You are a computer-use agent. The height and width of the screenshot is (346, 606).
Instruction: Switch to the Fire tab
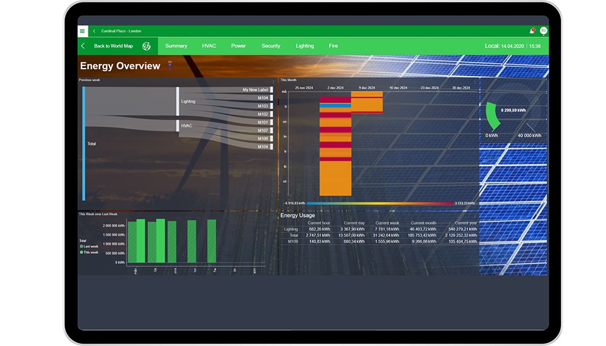coord(333,46)
